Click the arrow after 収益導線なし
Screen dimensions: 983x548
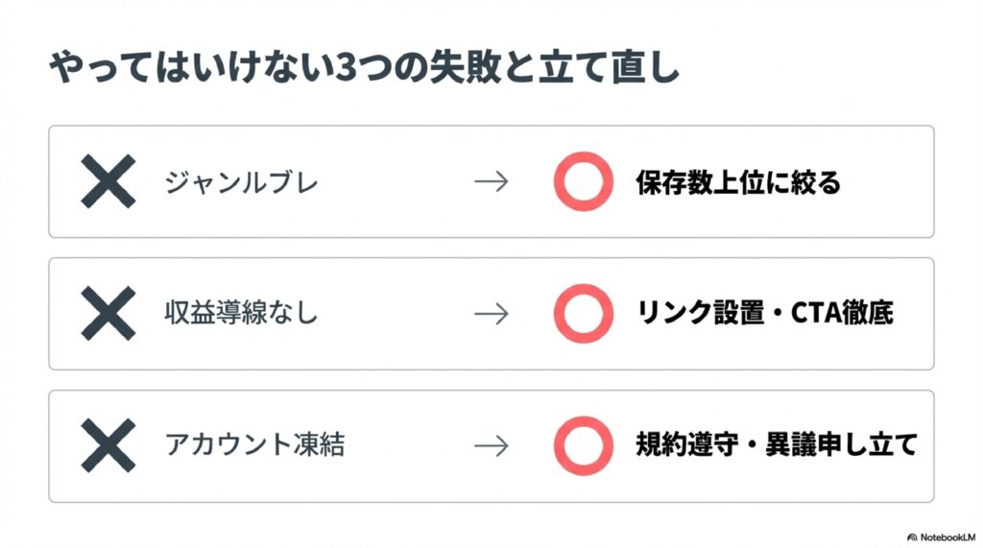491,314
